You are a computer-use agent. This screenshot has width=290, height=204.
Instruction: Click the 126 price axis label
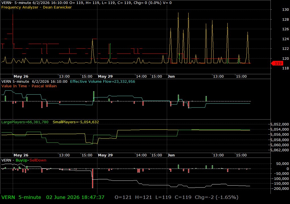point(285,29)
